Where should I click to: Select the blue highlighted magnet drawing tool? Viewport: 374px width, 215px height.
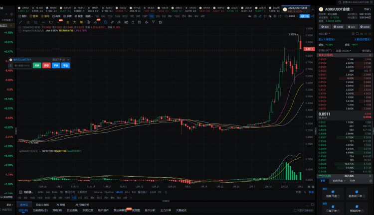pyautogui.click(x=106, y=22)
